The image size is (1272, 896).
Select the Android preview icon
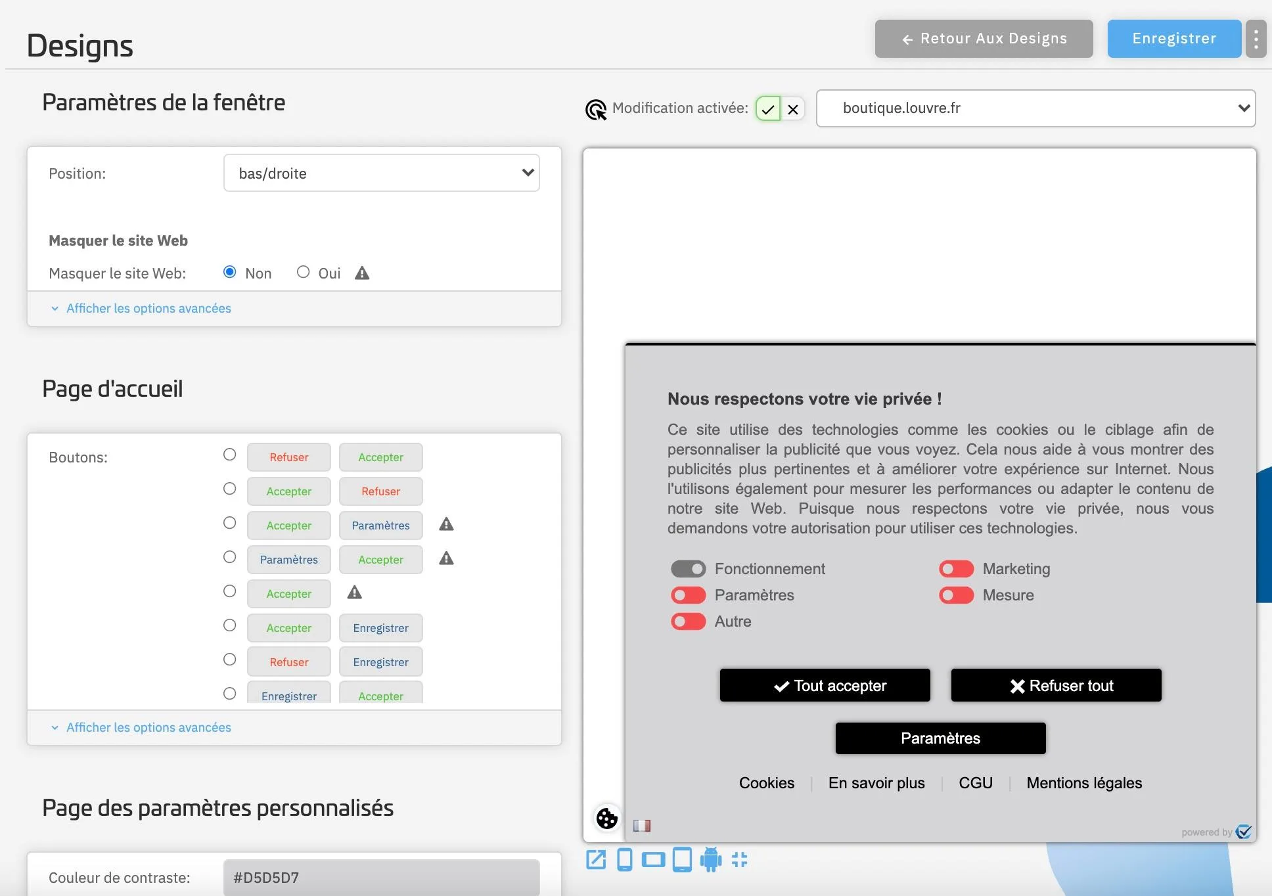pos(711,860)
